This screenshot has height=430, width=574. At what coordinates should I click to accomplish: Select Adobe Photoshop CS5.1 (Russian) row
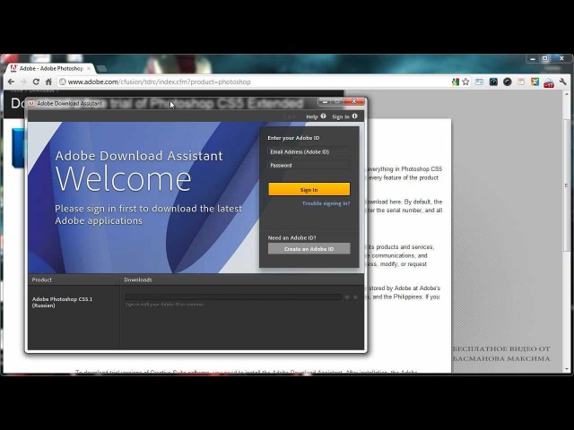(x=62, y=302)
